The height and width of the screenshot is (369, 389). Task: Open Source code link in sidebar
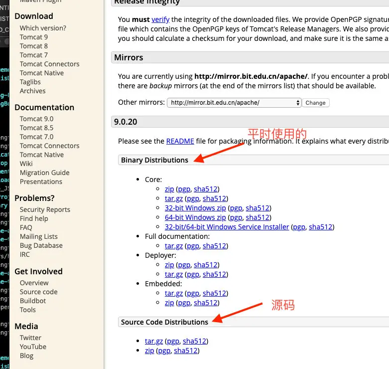pyautogui.click(x=39, y=292)
